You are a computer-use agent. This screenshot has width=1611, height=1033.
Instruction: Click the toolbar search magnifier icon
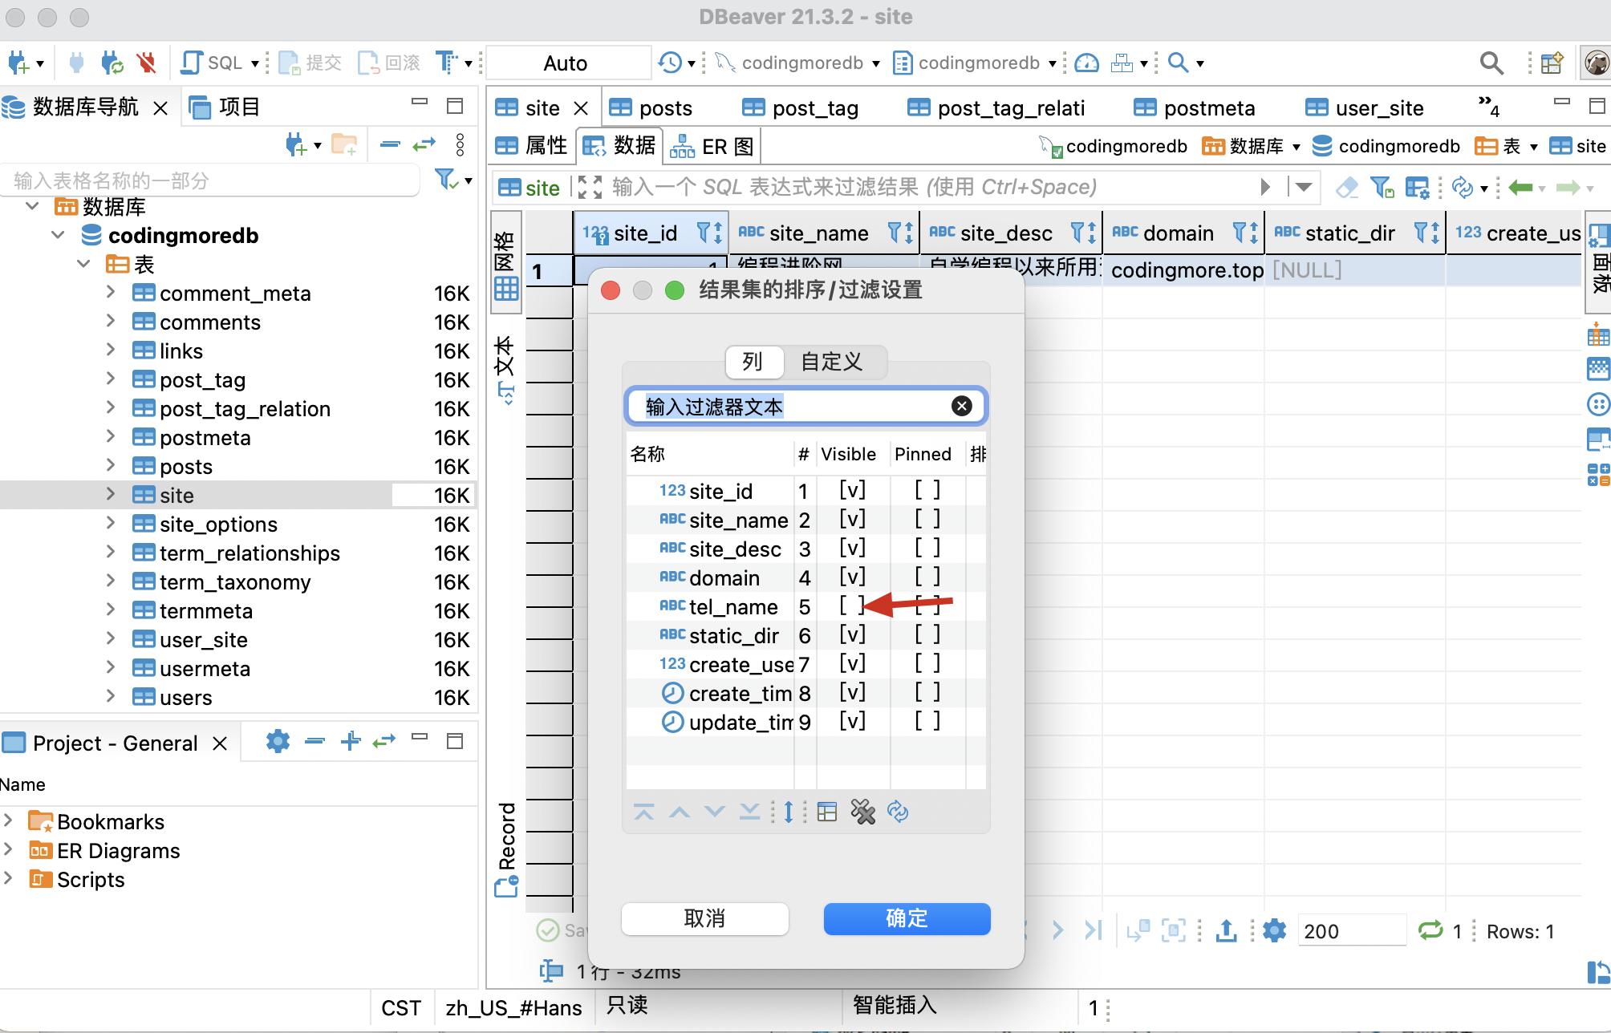tap(1491, 63)
